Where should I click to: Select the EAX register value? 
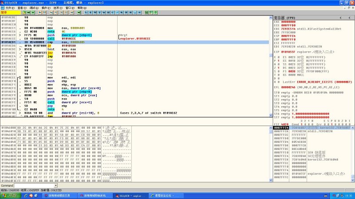(288, 22)
